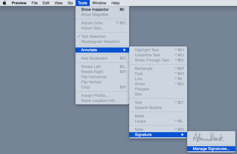237x154 pixels.
Task: Toggle checked Text Selection mode
Action: (102, 36)
